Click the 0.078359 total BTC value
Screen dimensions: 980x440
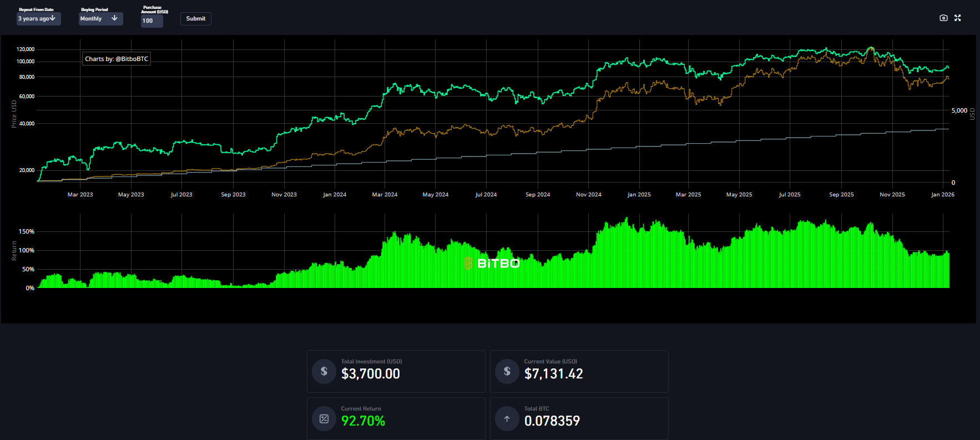pyautogui.click(x=552, y=421)
